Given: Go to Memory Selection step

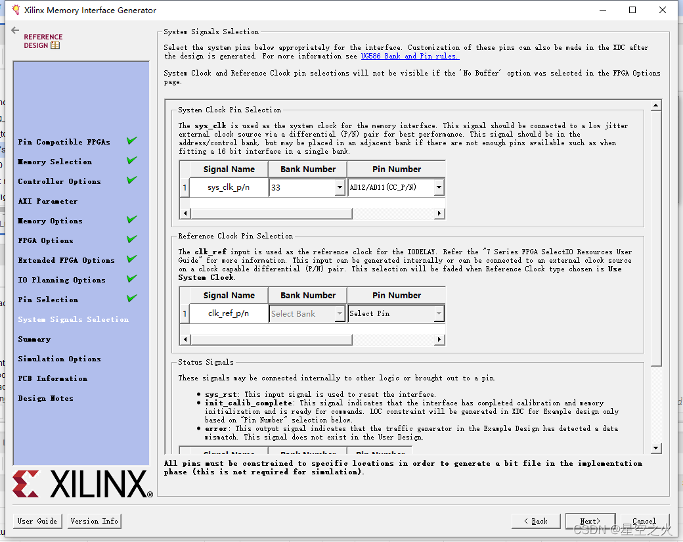Looking at the screenshot, I should 55,162.
